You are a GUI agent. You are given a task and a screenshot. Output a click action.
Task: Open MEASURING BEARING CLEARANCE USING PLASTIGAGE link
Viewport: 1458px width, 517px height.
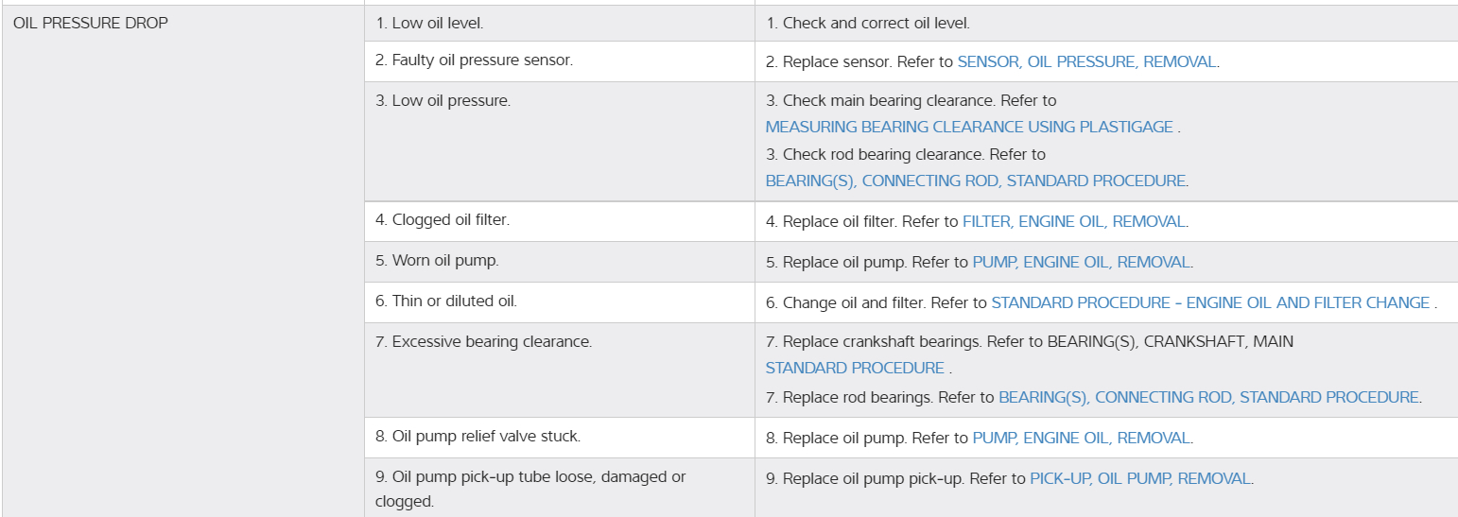[969, 127]
